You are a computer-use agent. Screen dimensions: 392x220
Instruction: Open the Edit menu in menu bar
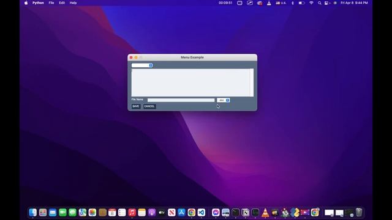tap(62, 2)
